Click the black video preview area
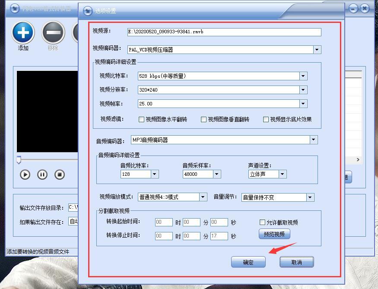Viewport: 378px width, 289px height. tap(47, 111)
